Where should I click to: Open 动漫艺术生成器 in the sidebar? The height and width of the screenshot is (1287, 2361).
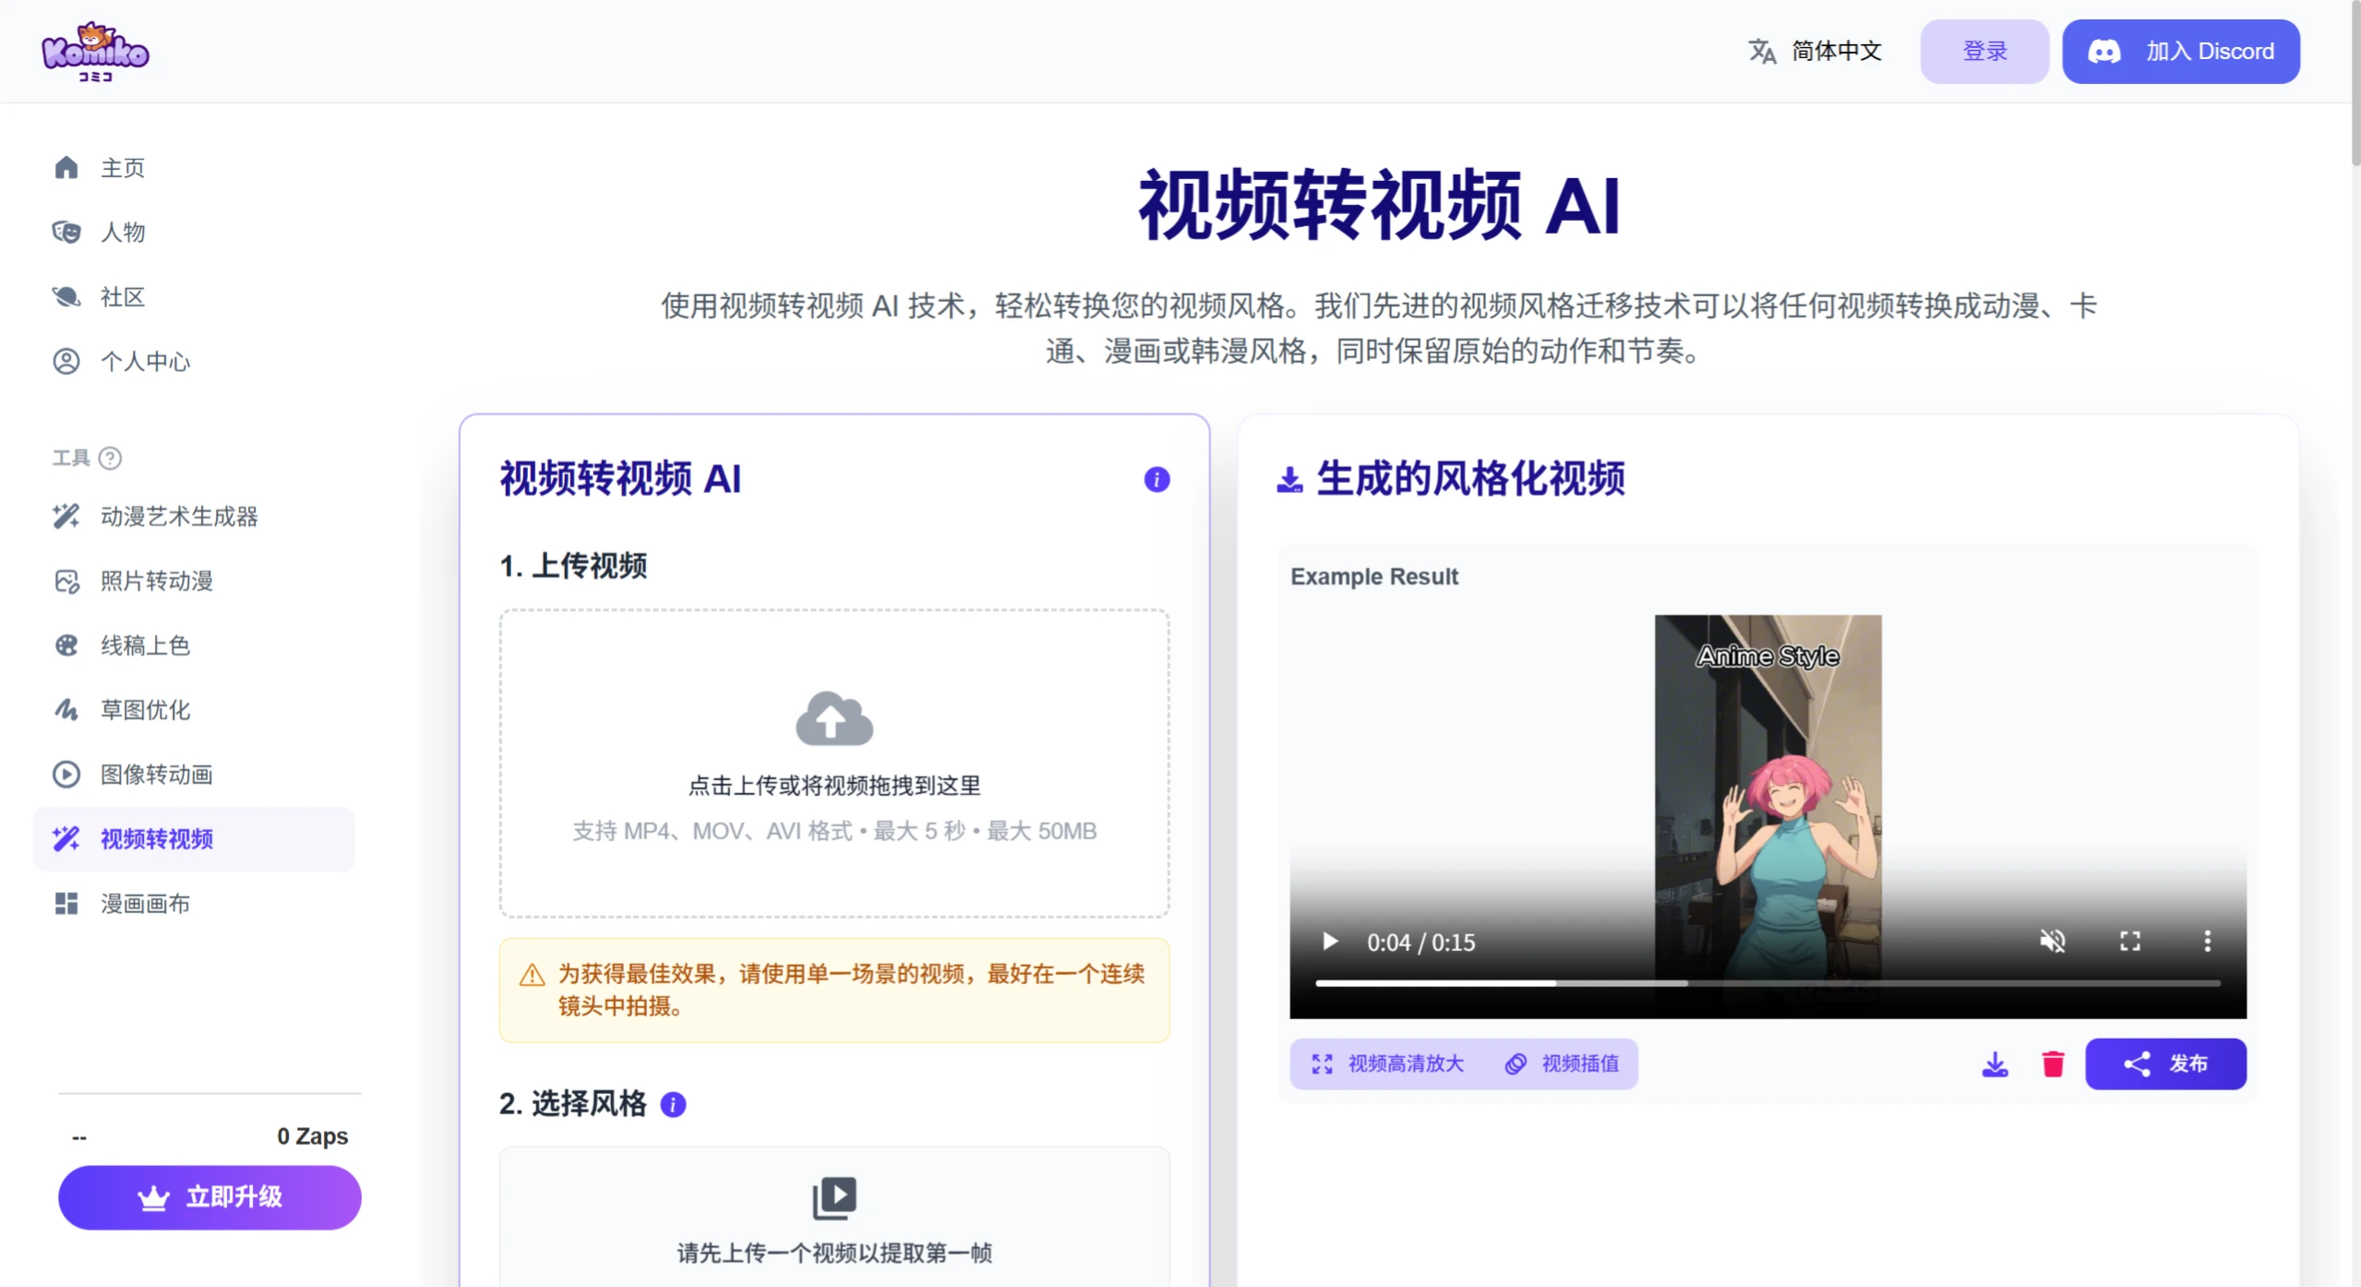click(x=179, y=516)
